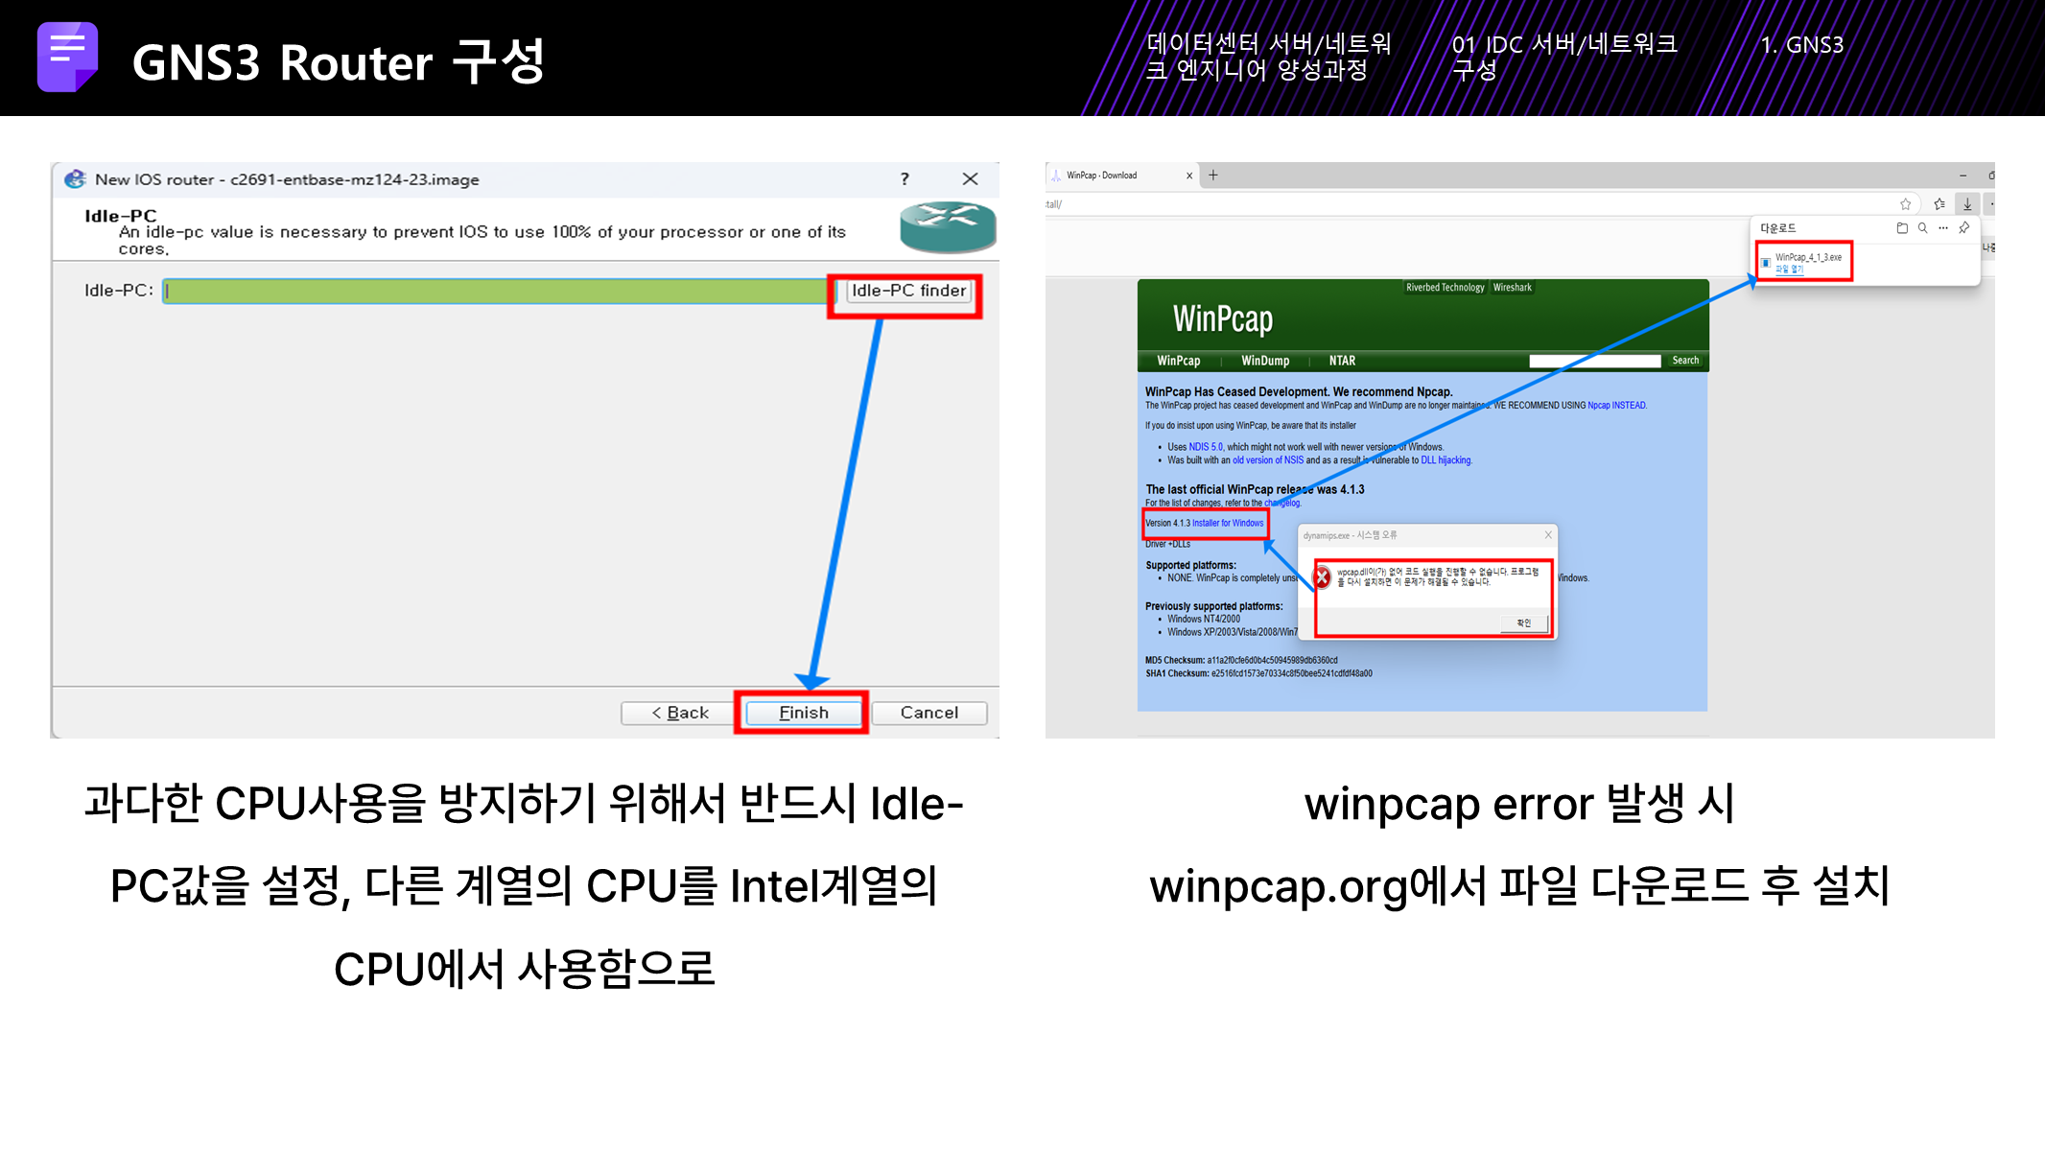Pin the downloads panel

[x=1964, y=228]
